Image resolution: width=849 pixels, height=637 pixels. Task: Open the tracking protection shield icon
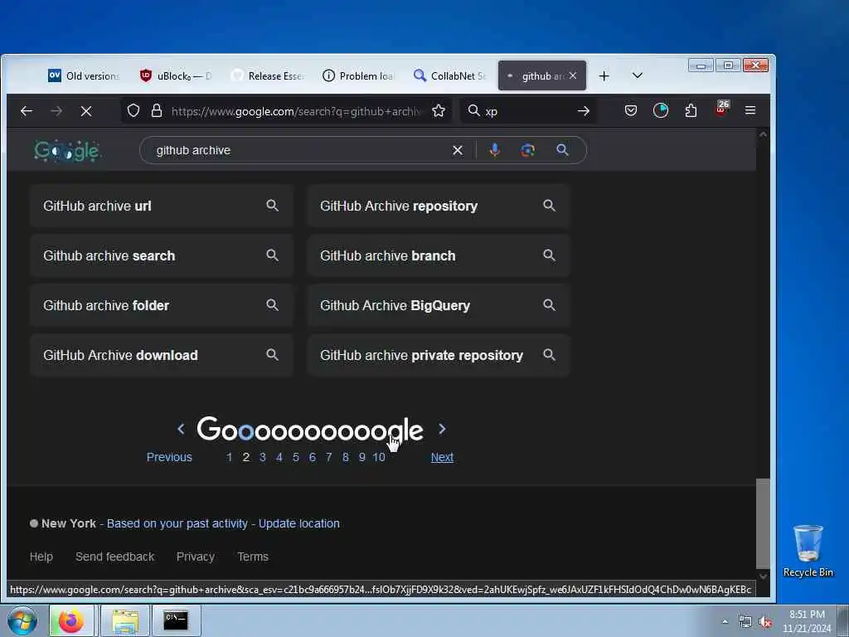coord(133,110)
